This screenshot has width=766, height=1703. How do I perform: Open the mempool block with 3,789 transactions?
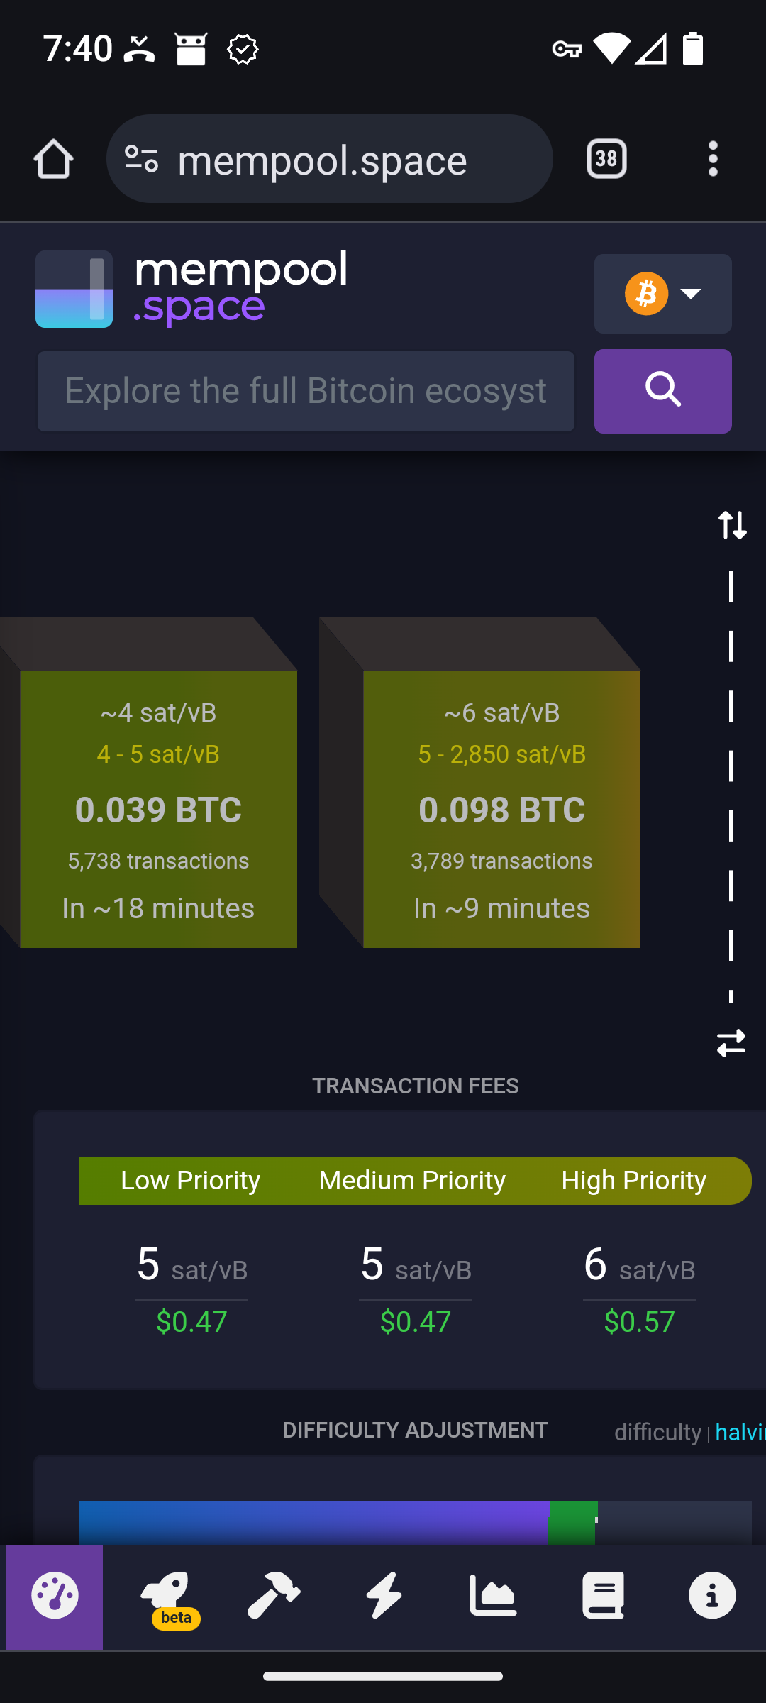501,809
